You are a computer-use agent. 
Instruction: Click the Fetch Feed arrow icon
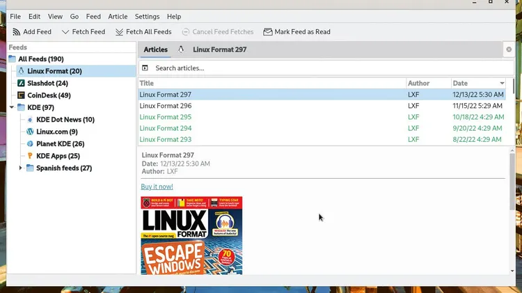65,32
